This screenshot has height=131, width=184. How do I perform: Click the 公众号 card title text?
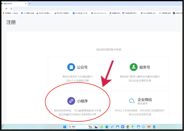(82, 67)
